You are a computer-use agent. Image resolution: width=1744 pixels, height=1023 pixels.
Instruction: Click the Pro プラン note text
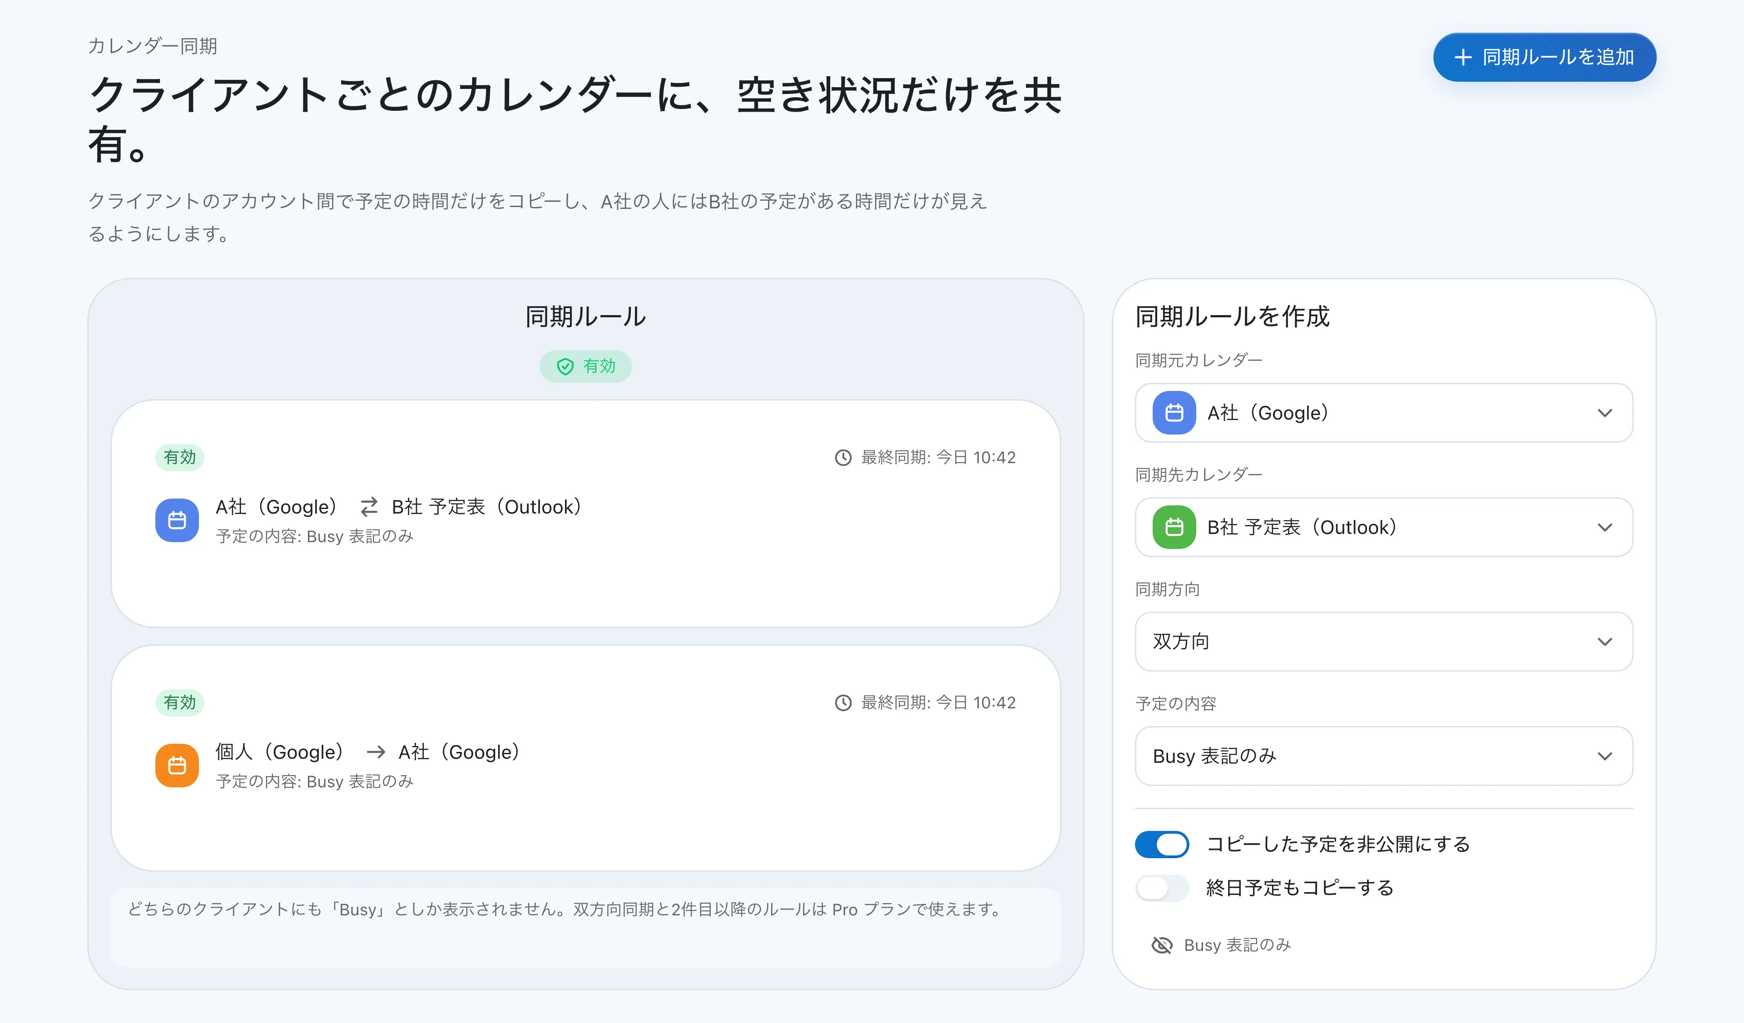(565, 909)
